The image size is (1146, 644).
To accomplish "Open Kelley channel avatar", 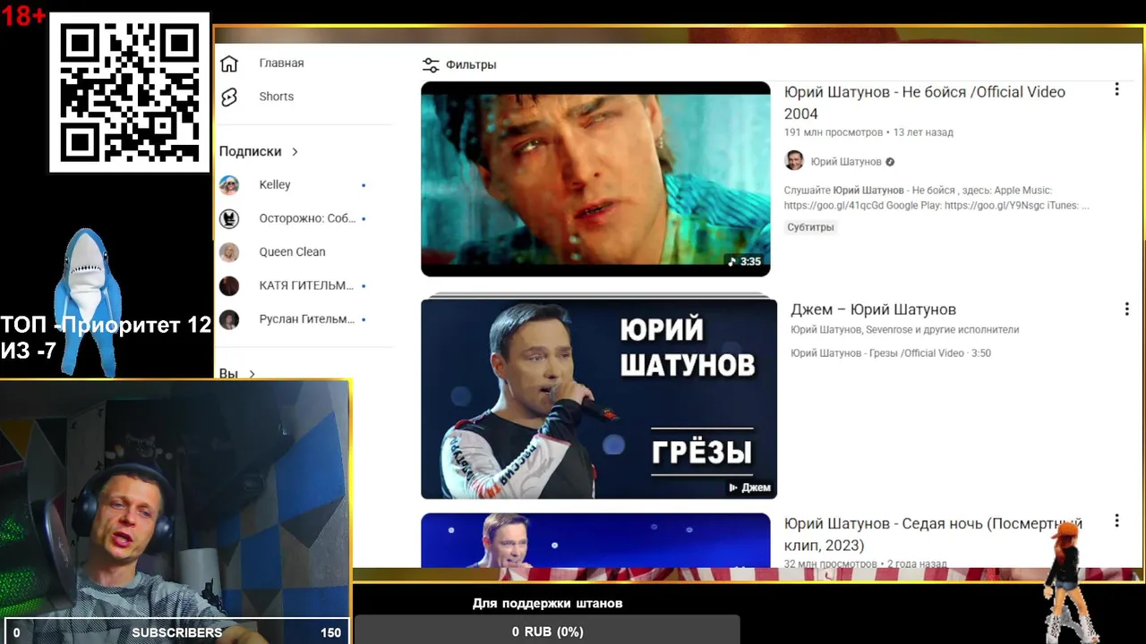I will [229, 185].
